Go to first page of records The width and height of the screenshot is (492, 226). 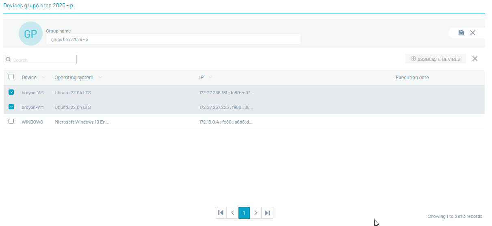(x=221, y=213)
